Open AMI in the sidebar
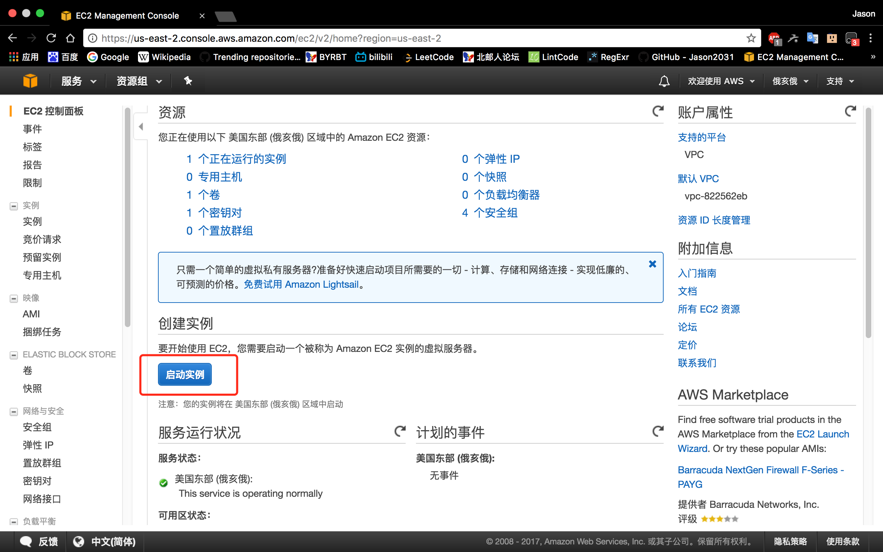883x552 pixels. pyautogui.click(x=31, y=314)
